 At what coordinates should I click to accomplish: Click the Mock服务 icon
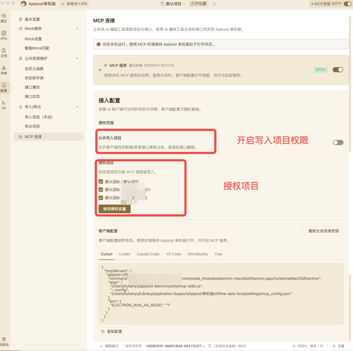[x=21, y=29]
